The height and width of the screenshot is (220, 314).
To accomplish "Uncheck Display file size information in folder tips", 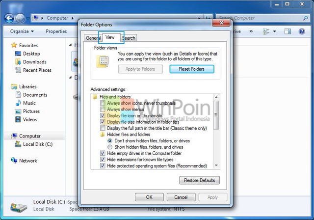I will (x=103, y=122).
